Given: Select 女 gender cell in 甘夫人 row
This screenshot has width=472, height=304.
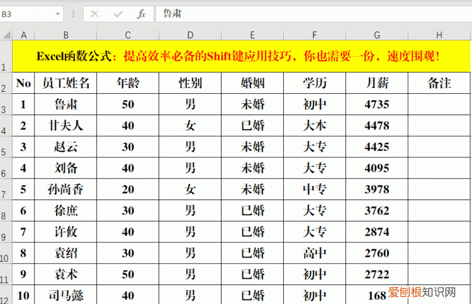Looking at the screenshot, I should (190, 125).
